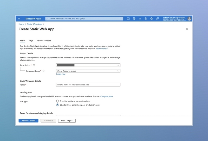Image resolution: width=208 pixels, height=141 pixels.
Task: Click the Hosting plan heading
Action: (25, 92)
